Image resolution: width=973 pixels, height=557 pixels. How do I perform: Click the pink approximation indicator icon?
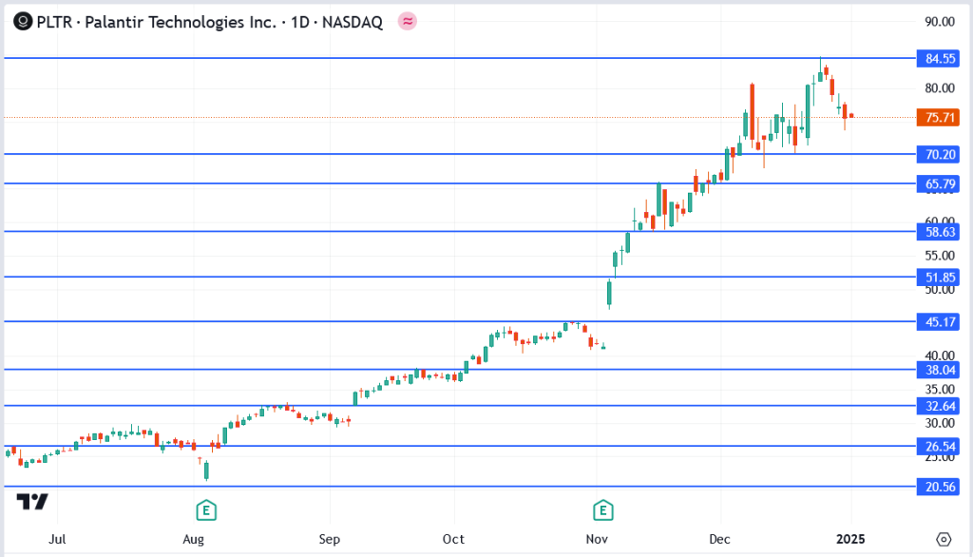[x=408, y=21]
